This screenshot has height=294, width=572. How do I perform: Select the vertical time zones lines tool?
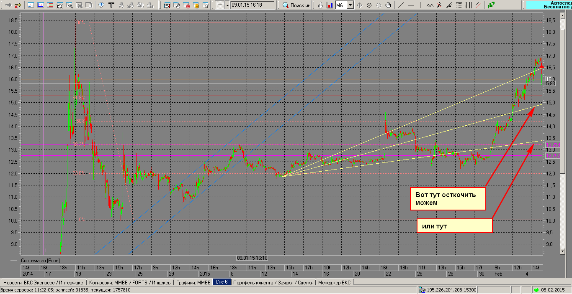pyautogui.click(x=469, y=5)
